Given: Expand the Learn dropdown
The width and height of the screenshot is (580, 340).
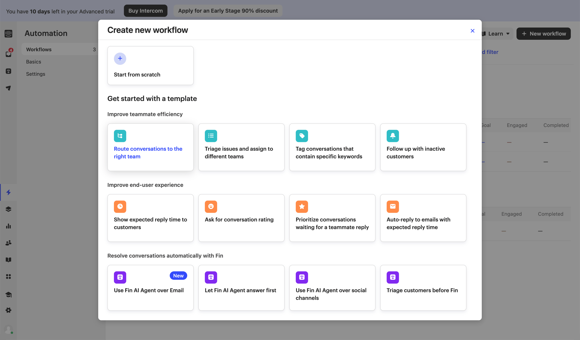Looking at the screenshot, I should tap(496, 33).
